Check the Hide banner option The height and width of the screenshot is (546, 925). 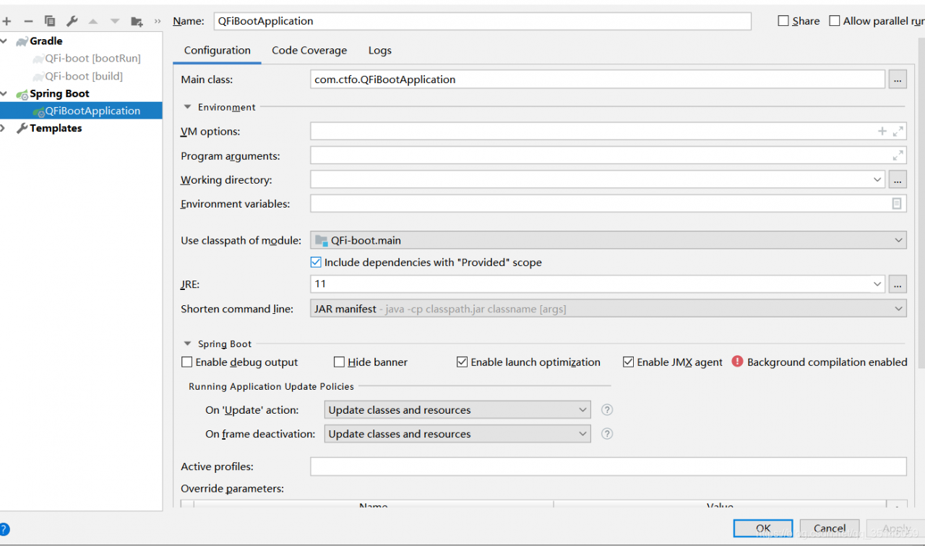click(339, 362)
